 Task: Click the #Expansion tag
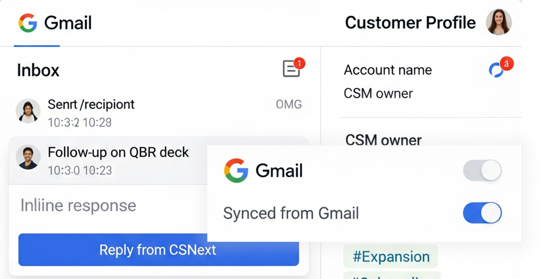[x=391, y=257]
